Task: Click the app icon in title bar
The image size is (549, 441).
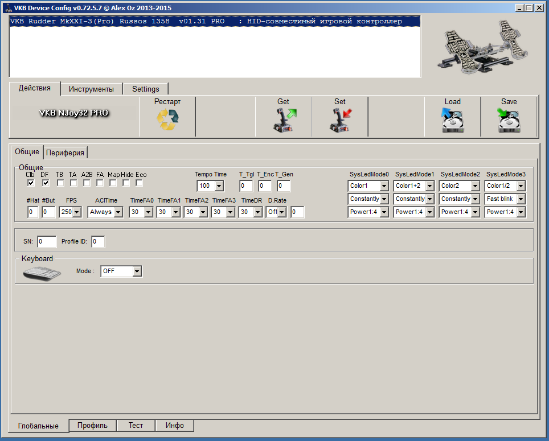Action: point(9,8)
